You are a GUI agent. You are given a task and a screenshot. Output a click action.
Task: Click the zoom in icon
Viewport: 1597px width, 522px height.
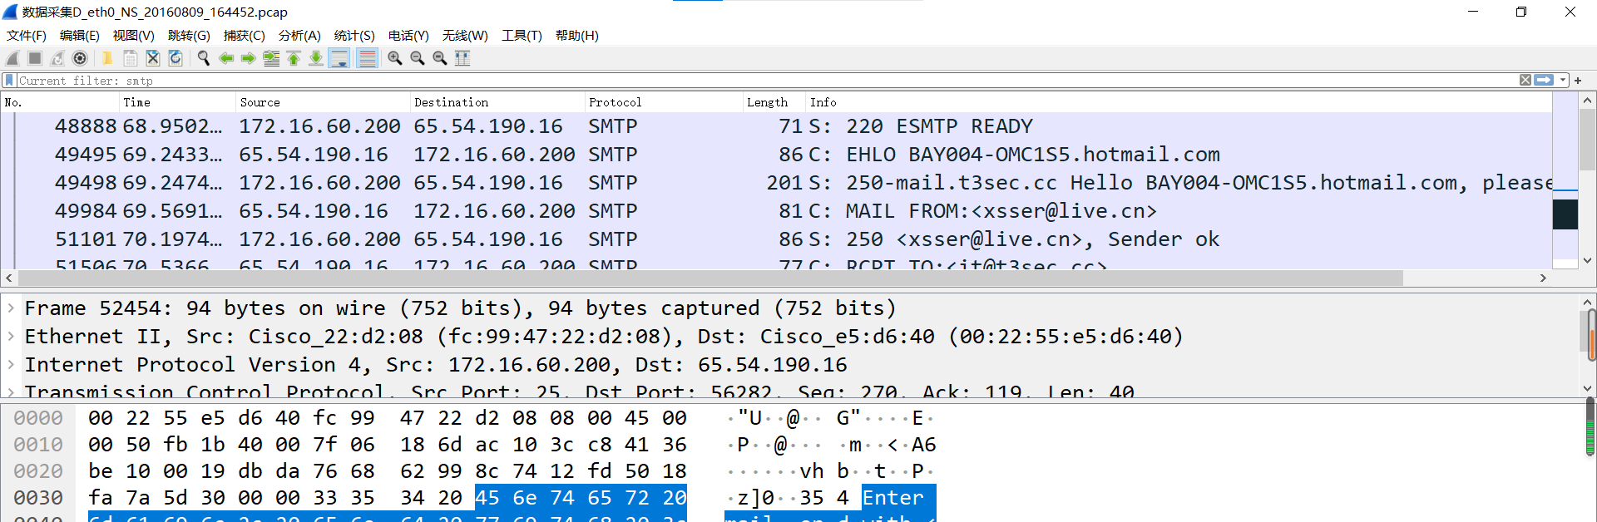coord(395,58)
